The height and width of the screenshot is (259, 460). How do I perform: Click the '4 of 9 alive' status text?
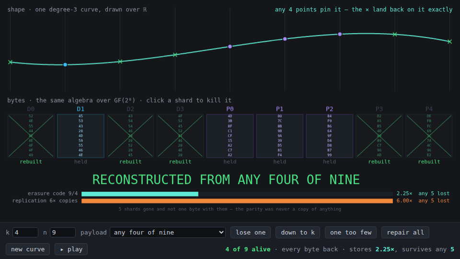248,249
